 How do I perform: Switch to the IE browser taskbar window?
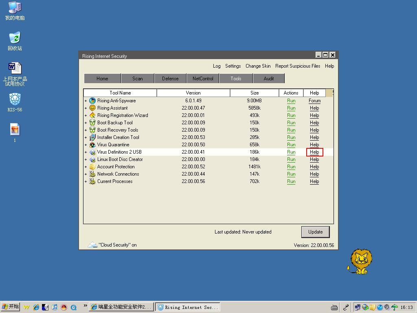[x=121, y=307]
